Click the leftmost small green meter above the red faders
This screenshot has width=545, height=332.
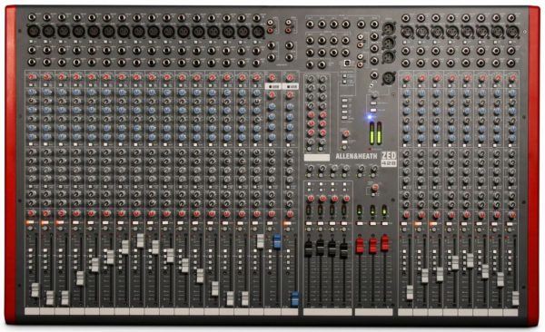tap(360, 210)
